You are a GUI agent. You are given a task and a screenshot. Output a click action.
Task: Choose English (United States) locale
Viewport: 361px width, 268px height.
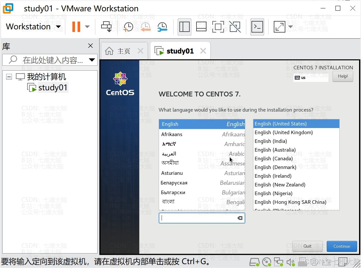coord(296,124)
